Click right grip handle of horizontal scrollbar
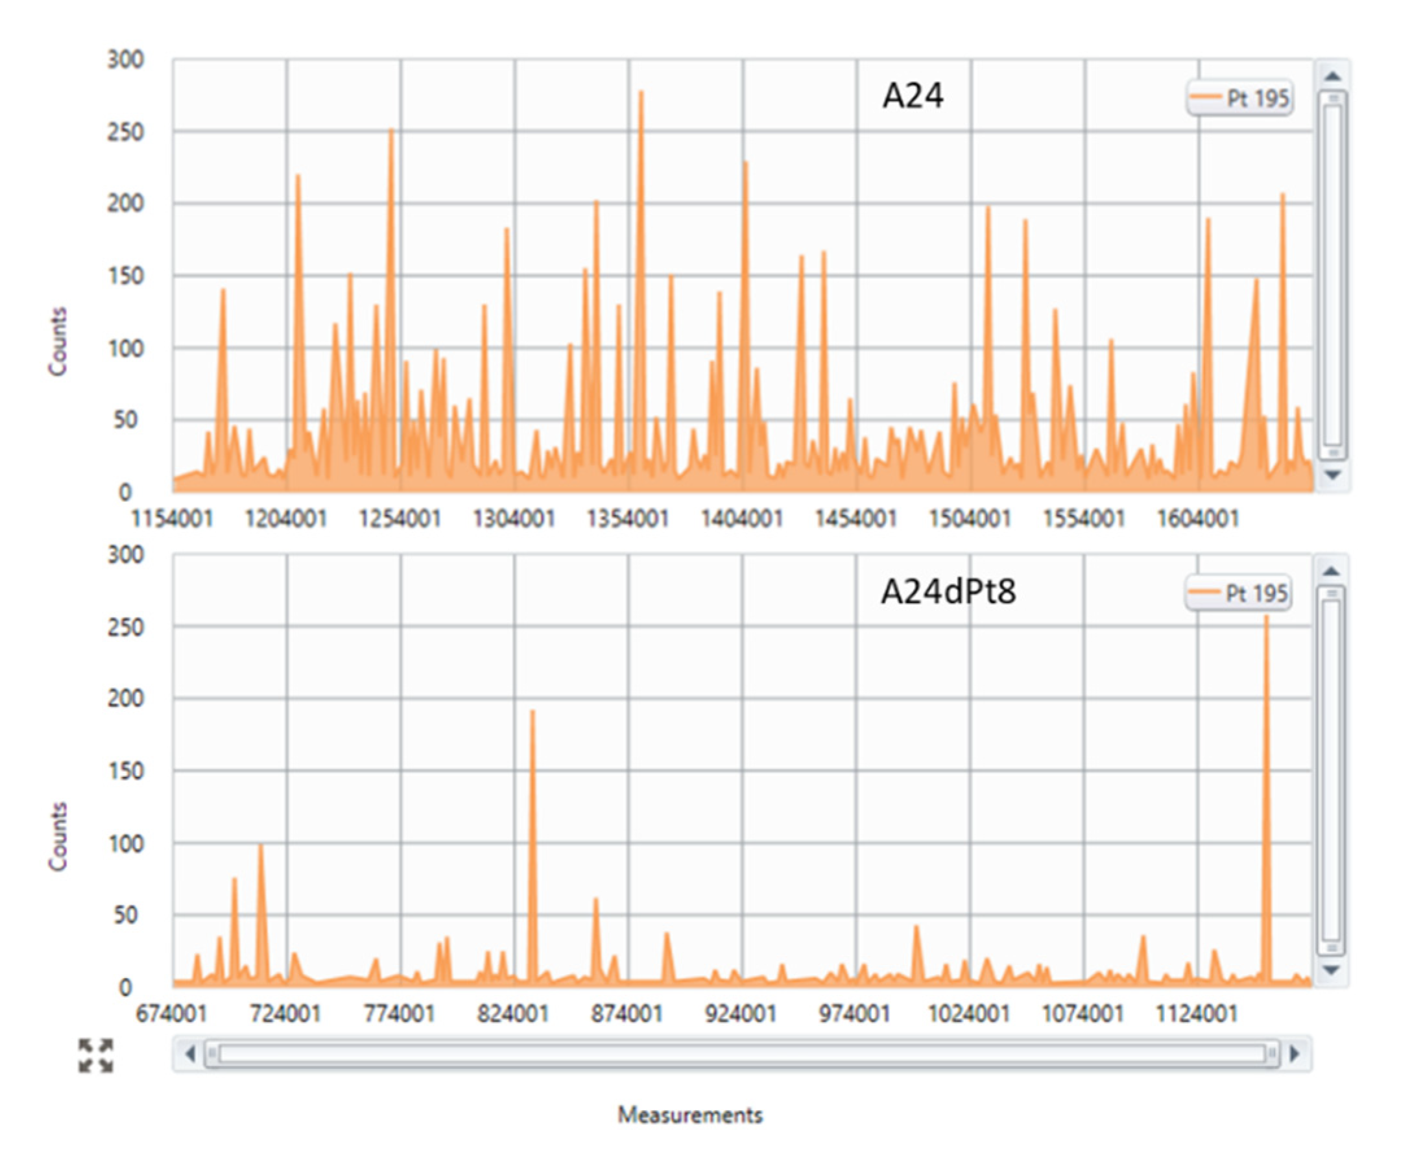The height and width of the screenshot is (1157, 1412). tap(1272, 1054)
